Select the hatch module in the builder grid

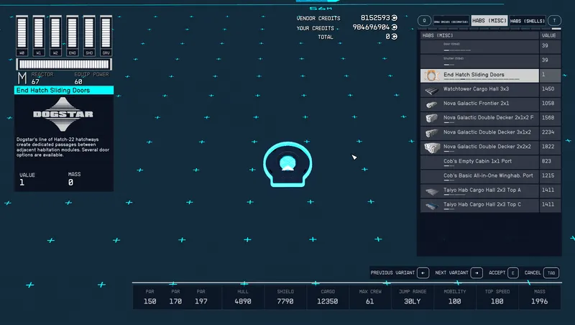click(287, 164)
